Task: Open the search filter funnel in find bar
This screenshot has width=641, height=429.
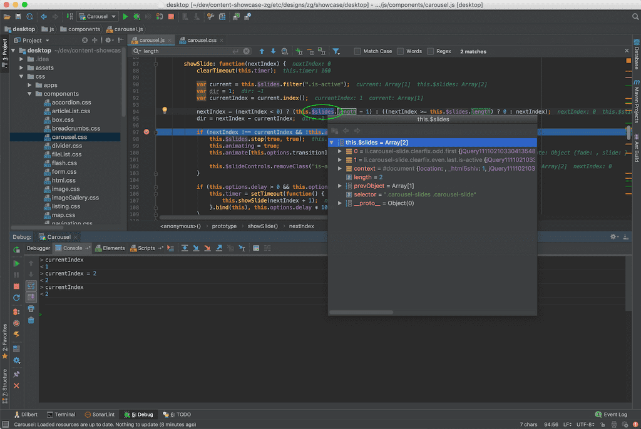Action: 336,51
